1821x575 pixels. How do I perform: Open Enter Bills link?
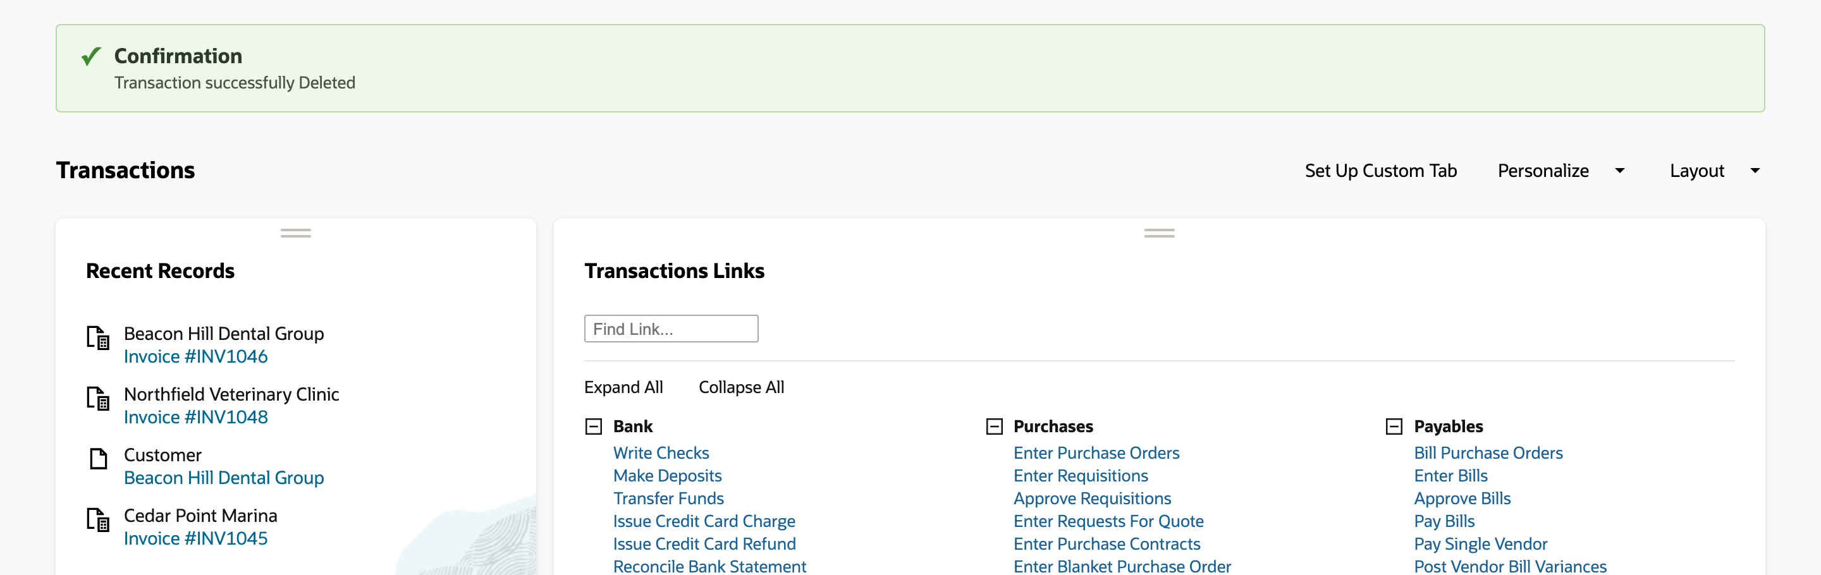coord(1450,475)
